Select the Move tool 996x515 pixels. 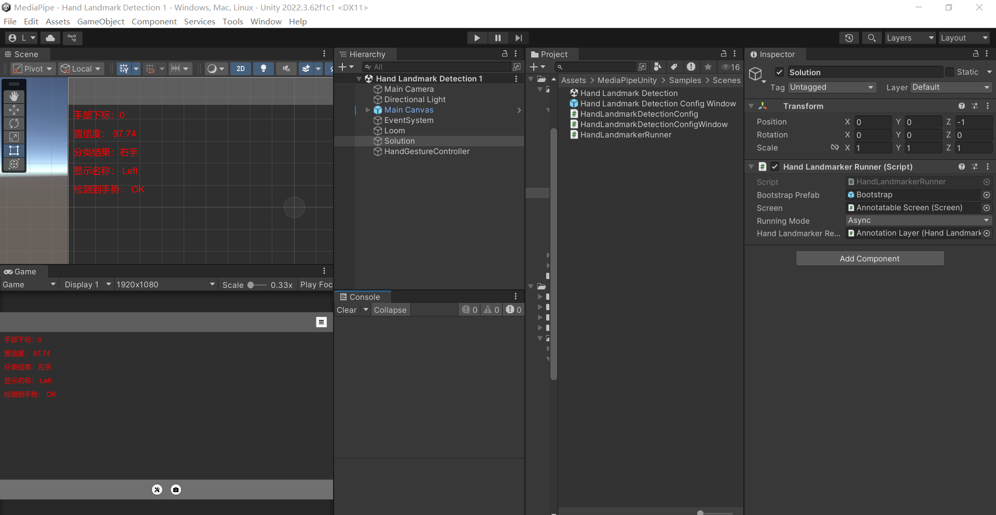click(x=14, y=110)
